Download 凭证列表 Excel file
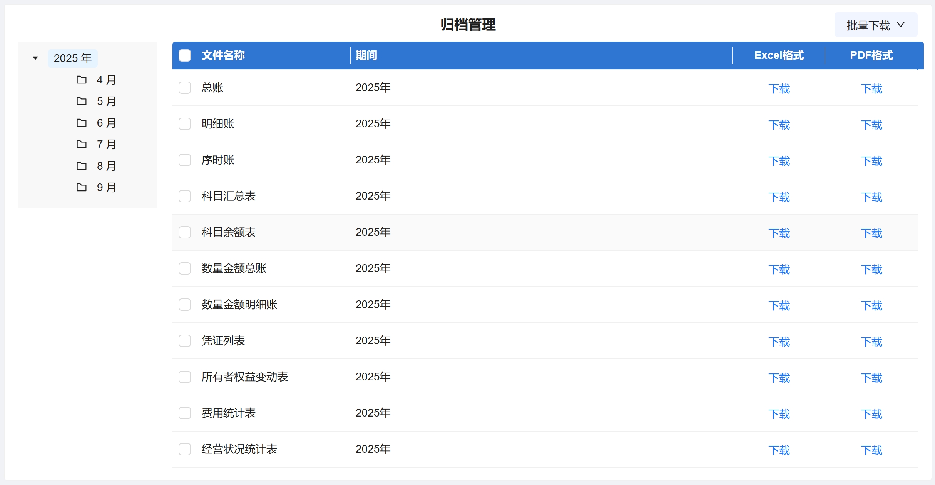The width and height of the screenshot is (935, 485). tap(779, 342)
